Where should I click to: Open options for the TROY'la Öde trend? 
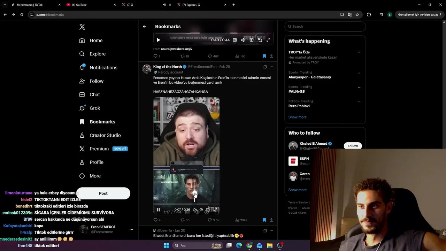360,52
